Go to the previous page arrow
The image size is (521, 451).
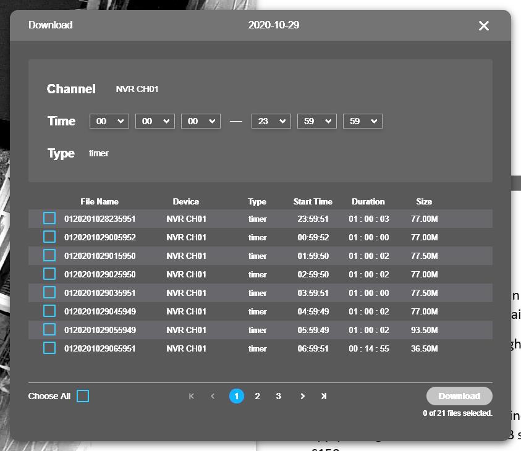pyautogui.click(x=213, y=396)
